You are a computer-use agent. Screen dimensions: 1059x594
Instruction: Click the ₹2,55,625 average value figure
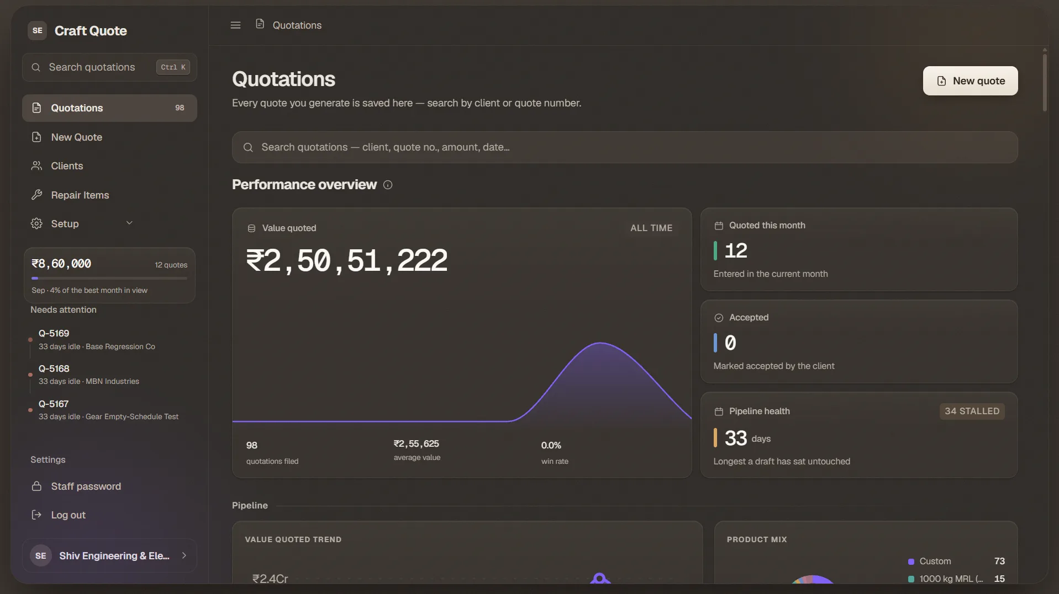[x=416, y=444]
